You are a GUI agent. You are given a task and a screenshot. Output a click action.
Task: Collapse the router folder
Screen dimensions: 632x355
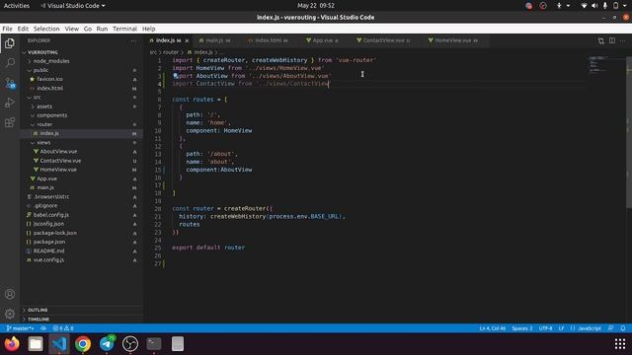(x=44, y=124)
